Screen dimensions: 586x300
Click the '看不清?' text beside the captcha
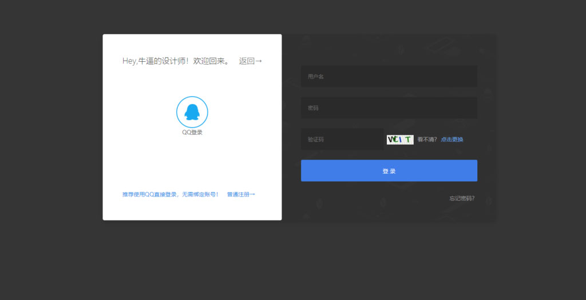pyautogui.click(x=427, y=139)
